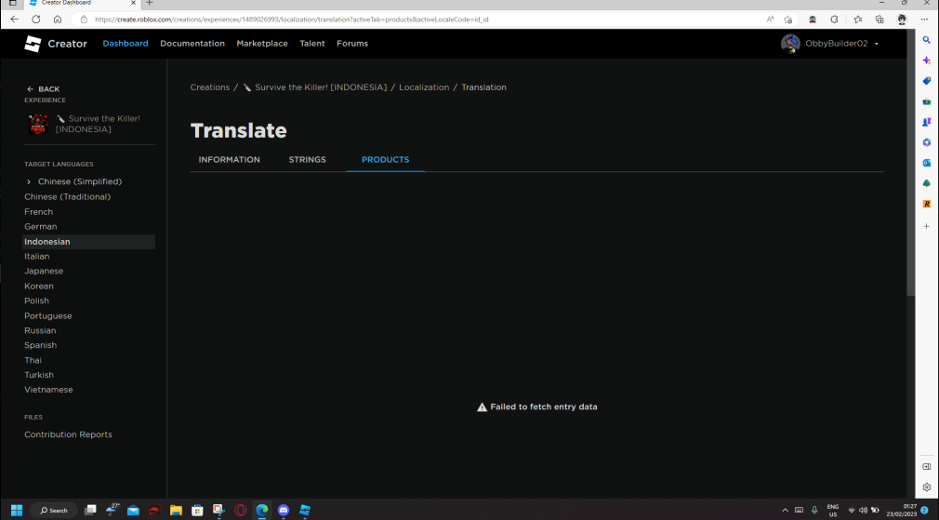Click the taskbar volume icon
939x520 pixels.
[863, 511]
